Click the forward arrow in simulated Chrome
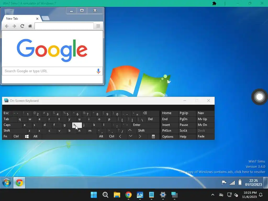Screen dimensions: 268x201 coord(14,26)
